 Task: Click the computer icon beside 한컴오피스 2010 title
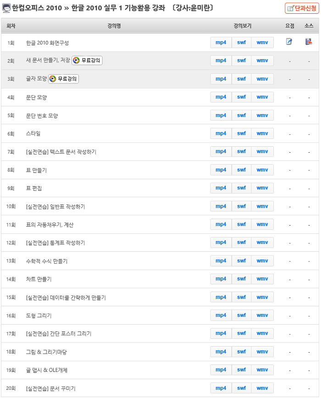[x=6, y=8]
